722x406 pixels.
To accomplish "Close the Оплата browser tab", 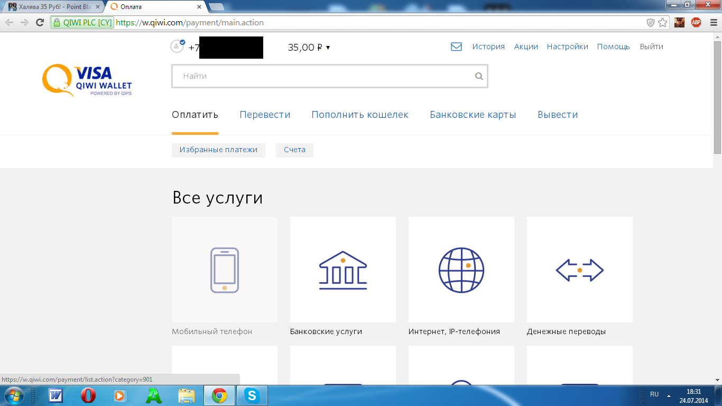I will point(200,7).
